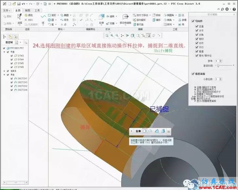Open a file with the folder icon
Screen dimensions: 238x190
click(14, 4)
